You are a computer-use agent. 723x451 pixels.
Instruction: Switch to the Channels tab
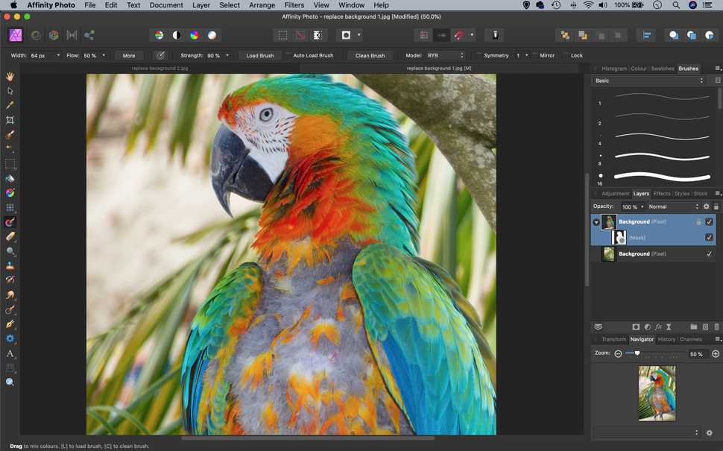691,339
